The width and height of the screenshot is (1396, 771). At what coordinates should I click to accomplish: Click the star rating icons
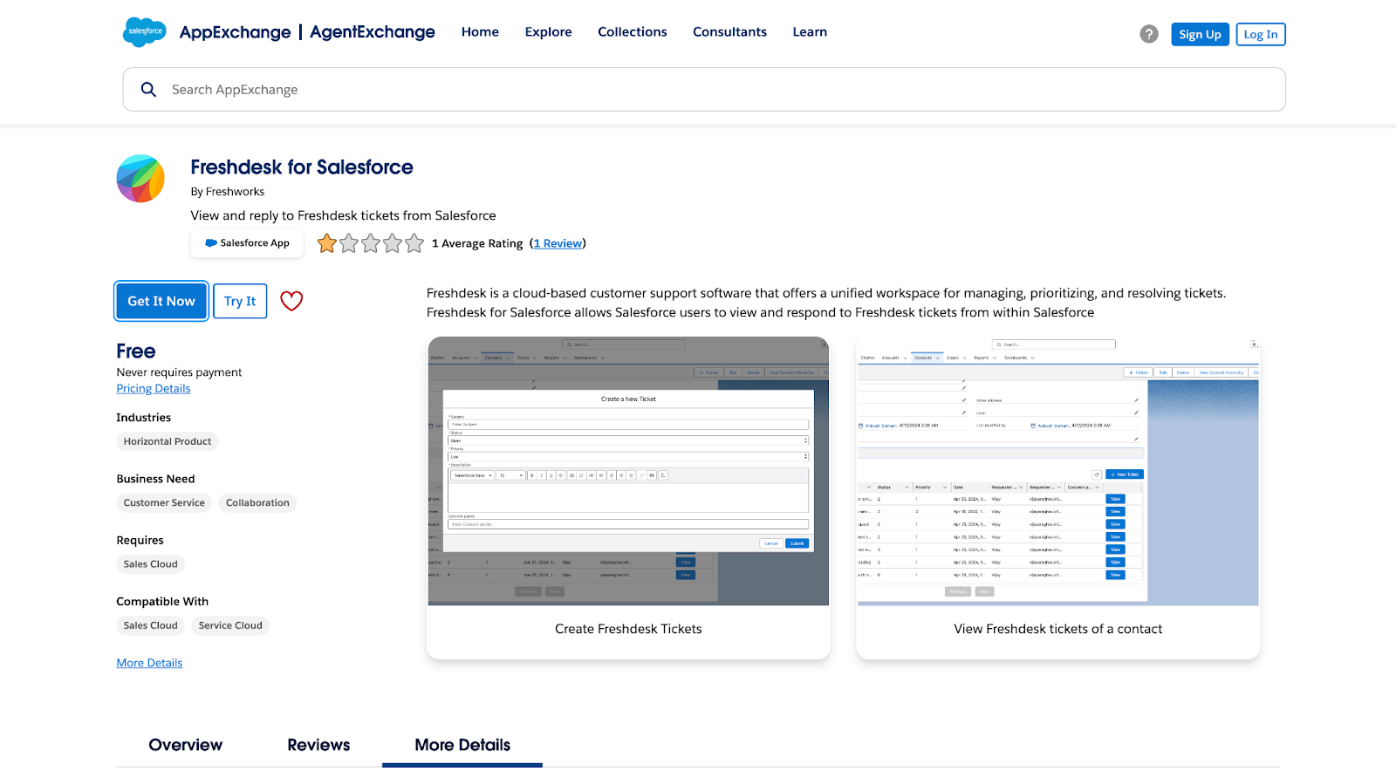[x=370, y=243]
